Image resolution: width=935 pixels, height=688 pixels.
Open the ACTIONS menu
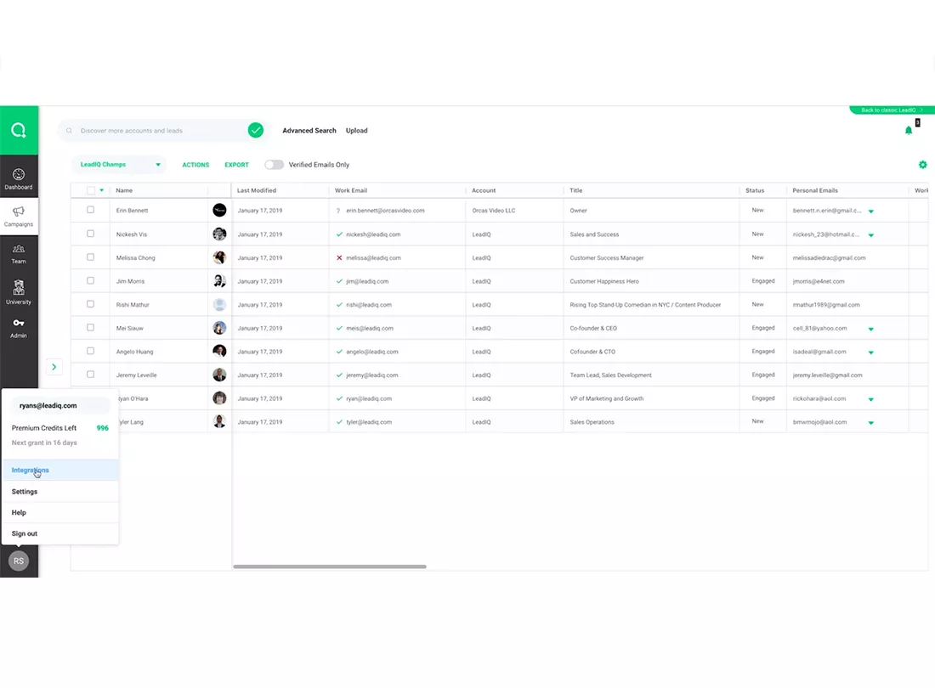pyautogui.click(x=195, y=165)
